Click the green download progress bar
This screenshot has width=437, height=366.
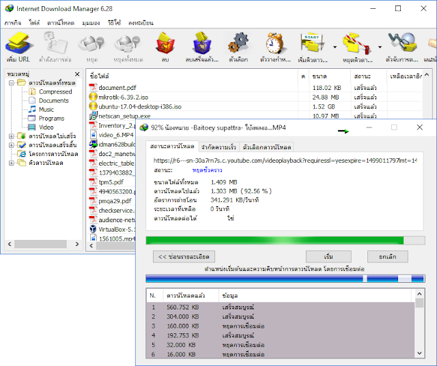pyautogui.click(x=285, y=241)
